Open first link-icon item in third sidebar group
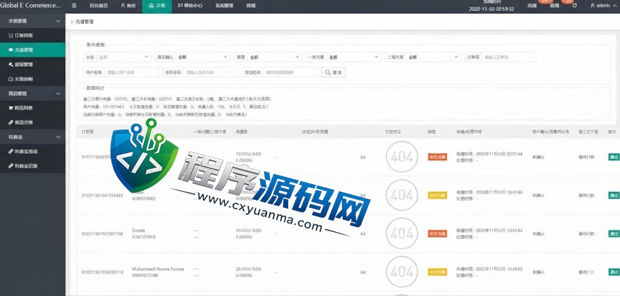The height and width of the screenshot is (296, 620). pyautogui.click(x=33, y=152)
